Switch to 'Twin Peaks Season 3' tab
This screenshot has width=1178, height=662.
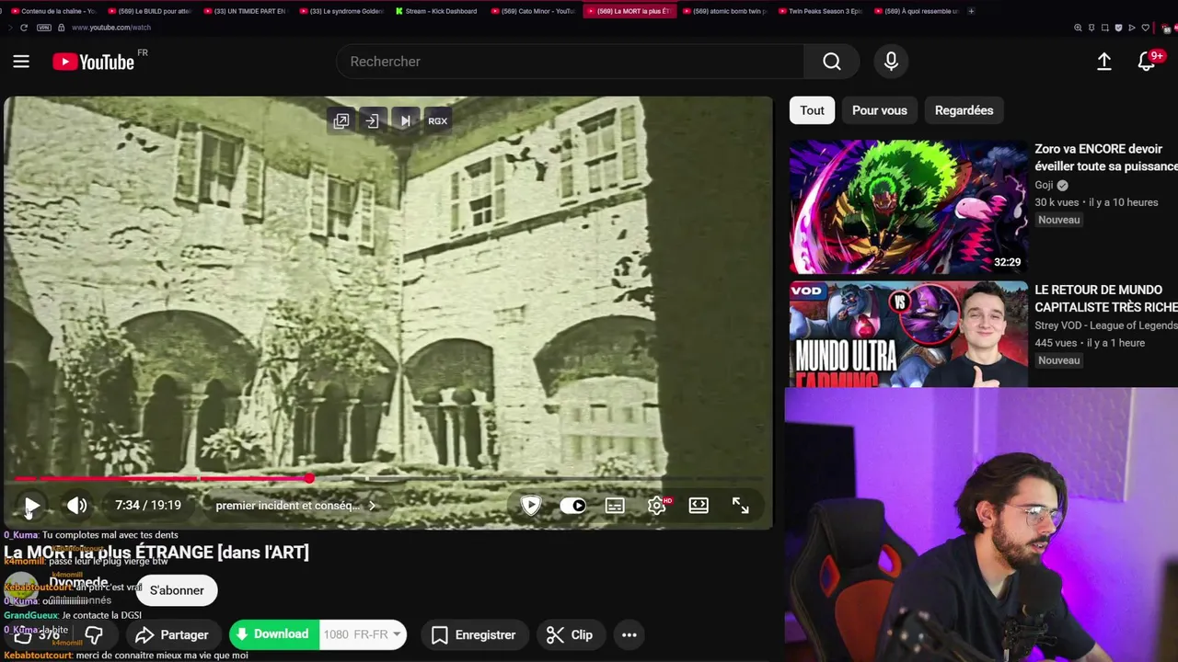(x=822, y=11)
